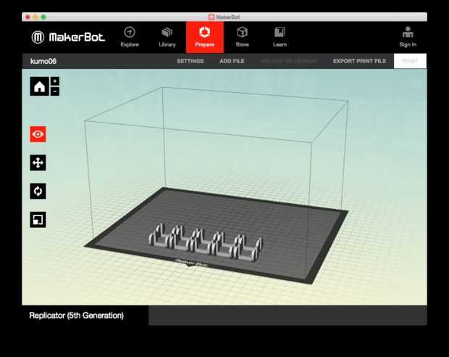Screen dimensions: 449x357
Task: Zoom out with the minus button
Action: pyautogui.click(x=55, y=91)
